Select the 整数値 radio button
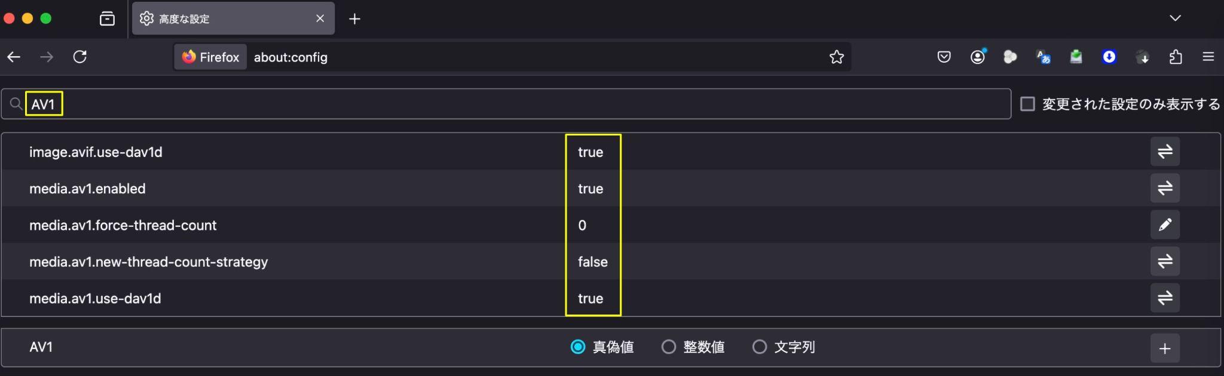 click(x=669, y=347)
